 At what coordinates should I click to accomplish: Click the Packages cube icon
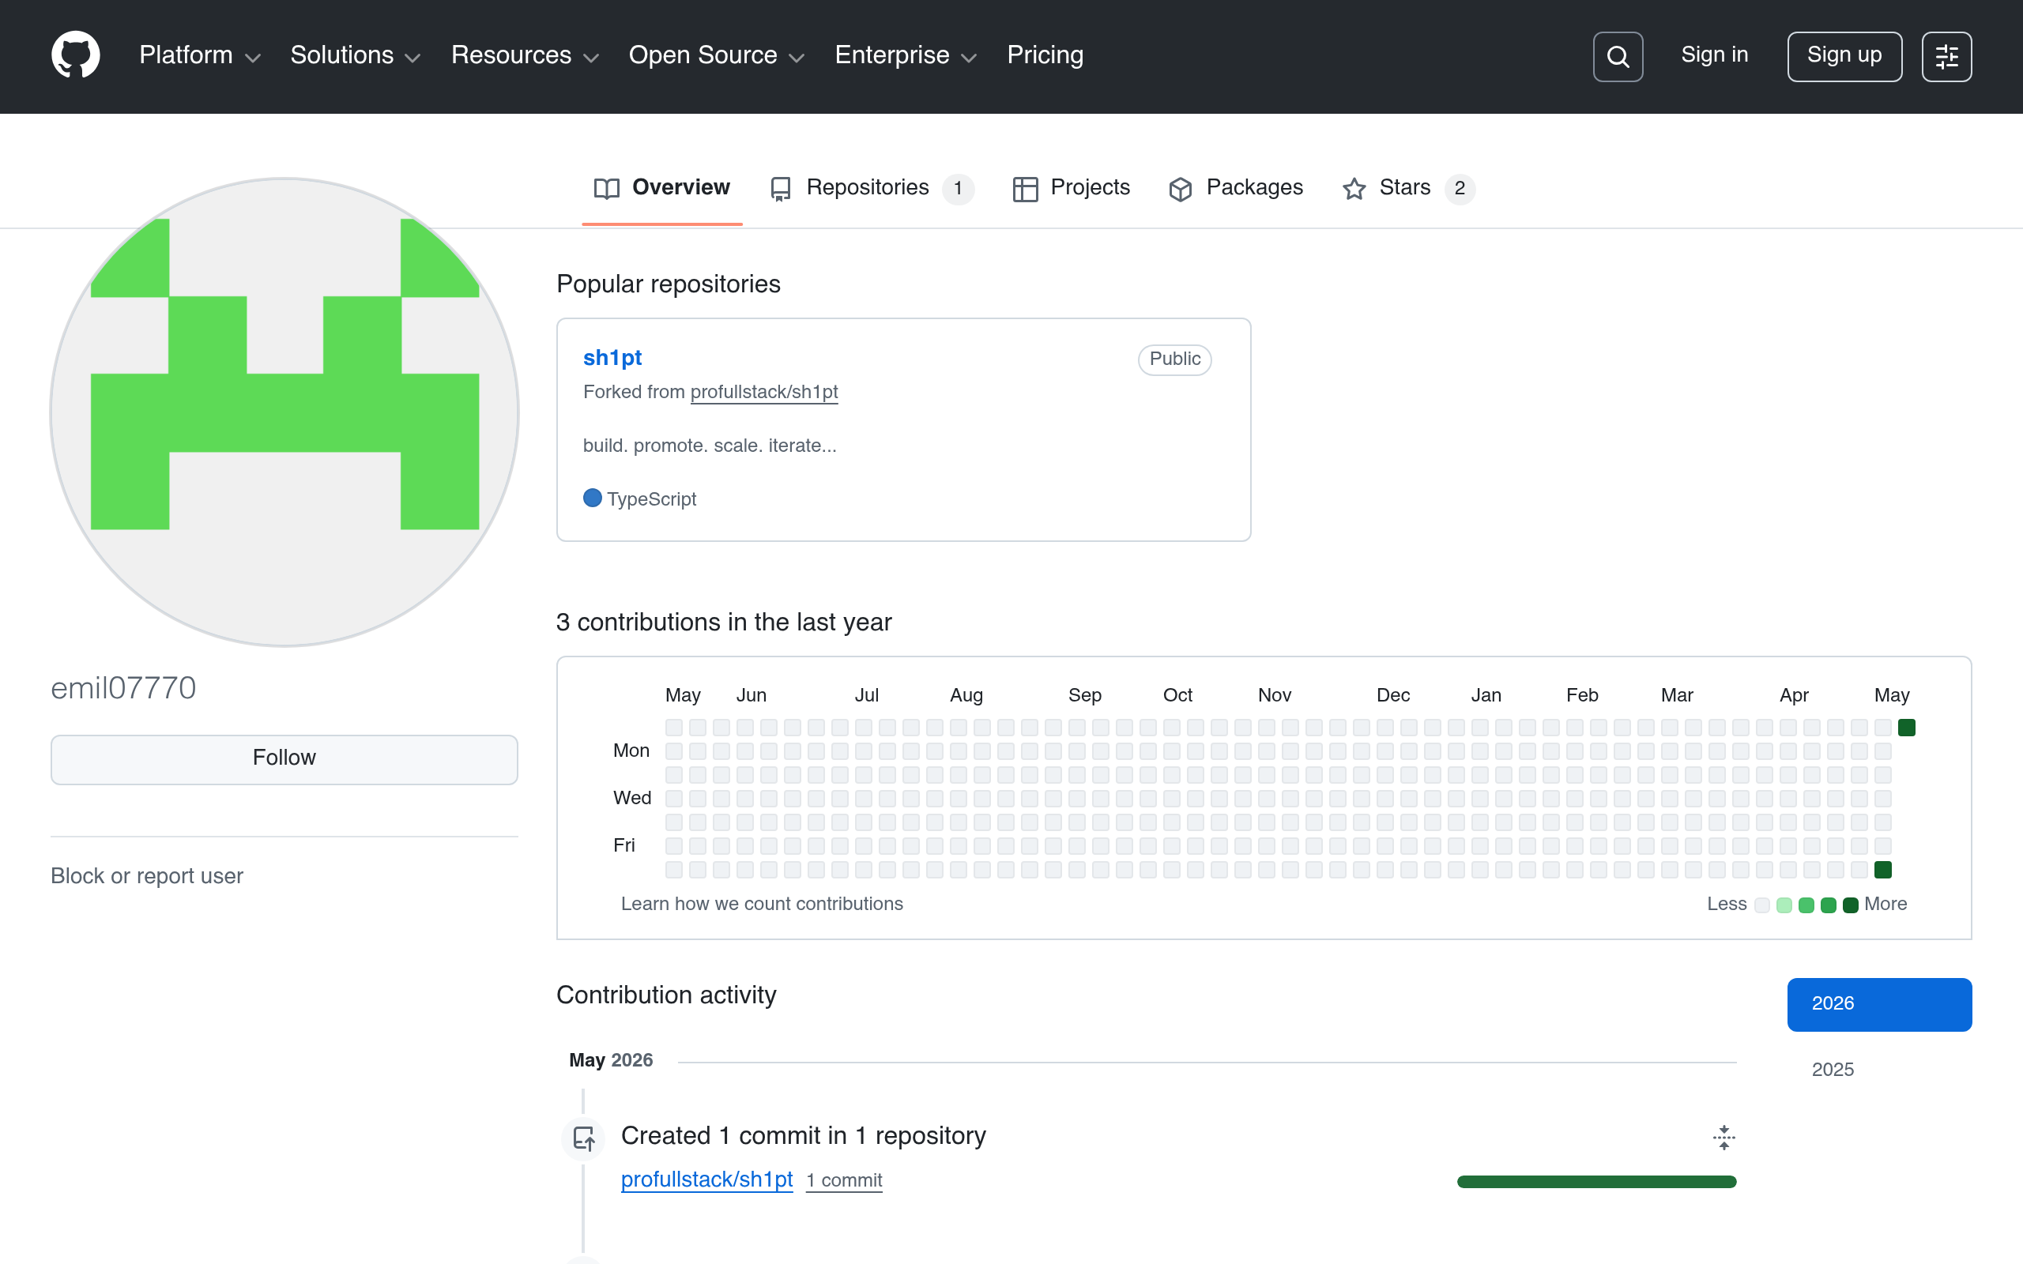click(x=1181, y=189)
